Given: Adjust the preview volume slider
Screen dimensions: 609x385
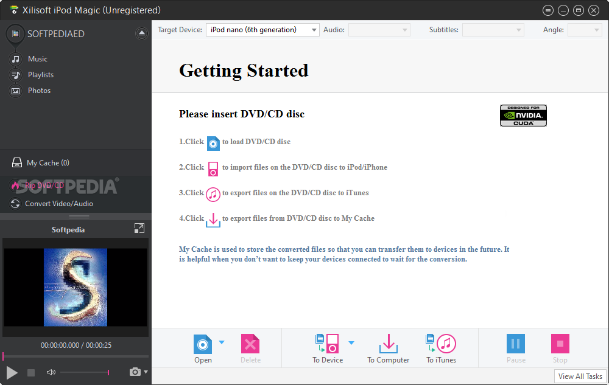Looking at the screenshot, I should 85,372.
